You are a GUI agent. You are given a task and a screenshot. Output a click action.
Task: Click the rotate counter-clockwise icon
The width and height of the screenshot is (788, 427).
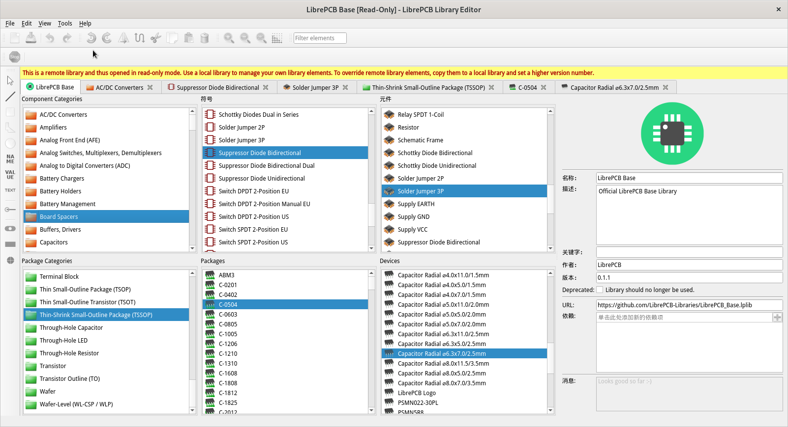point(91,38)
